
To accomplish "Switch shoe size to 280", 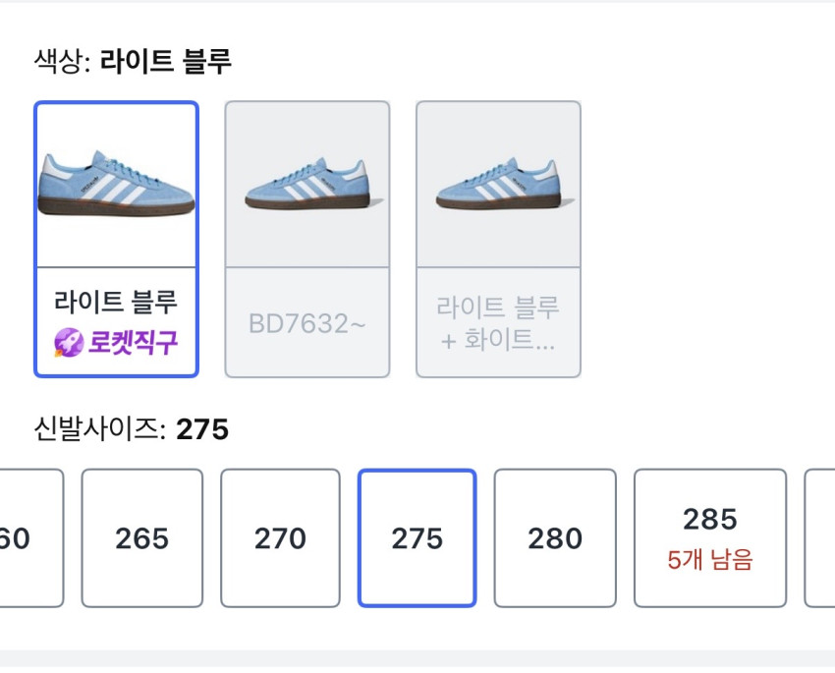I will pyautogui.click(x=555, y=538).
